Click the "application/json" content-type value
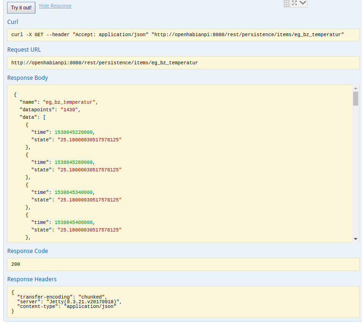Screen dimensions: 362x323 pyautogui.click(x=89, y=306)
